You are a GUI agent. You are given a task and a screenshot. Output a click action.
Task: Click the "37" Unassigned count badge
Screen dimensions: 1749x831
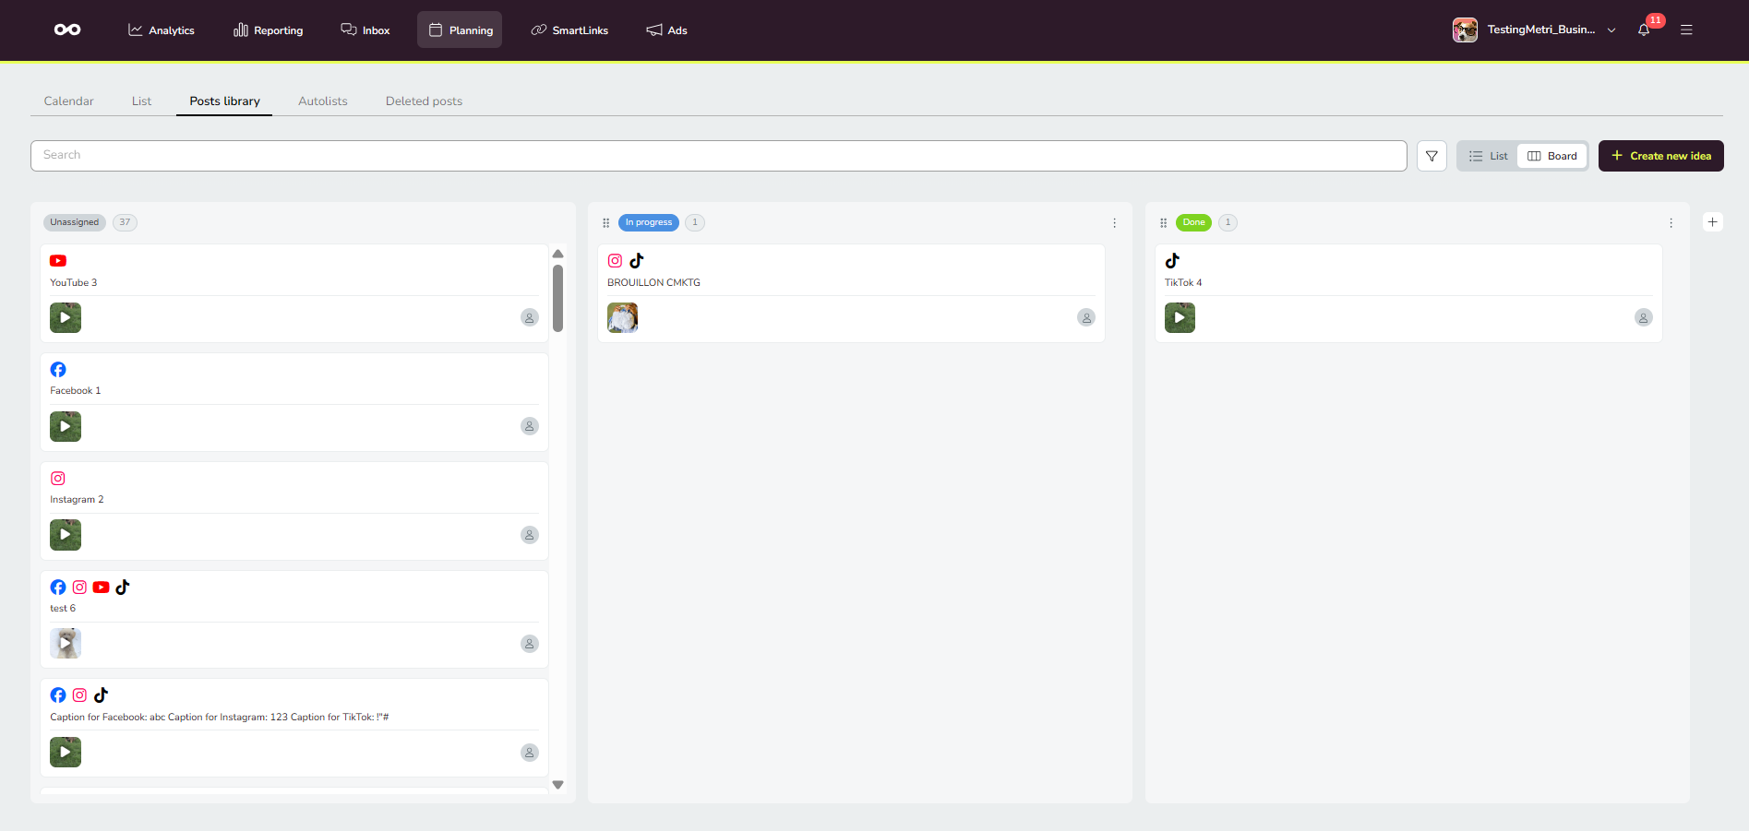click(x=125, y=222)
